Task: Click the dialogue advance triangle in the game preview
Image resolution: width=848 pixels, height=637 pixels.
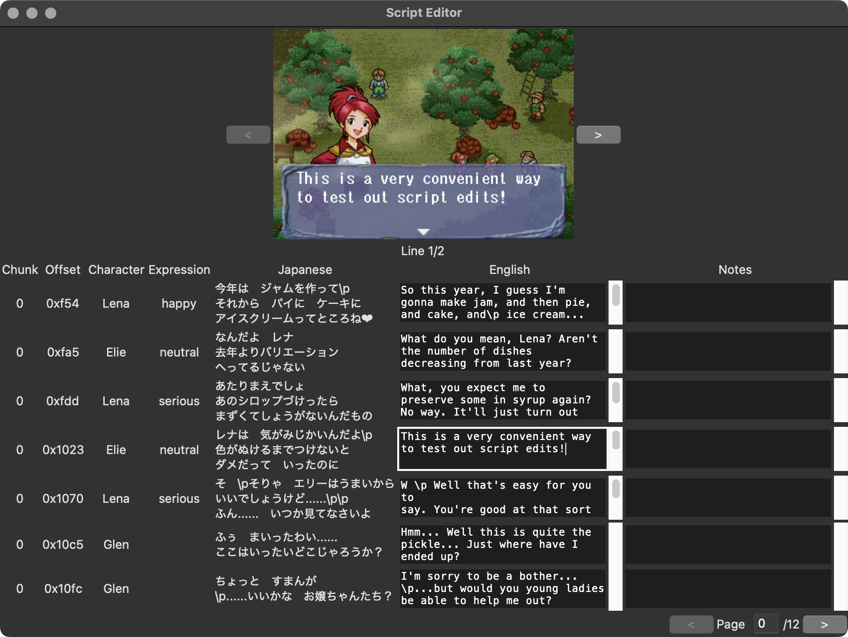Action: coord(423,231)
